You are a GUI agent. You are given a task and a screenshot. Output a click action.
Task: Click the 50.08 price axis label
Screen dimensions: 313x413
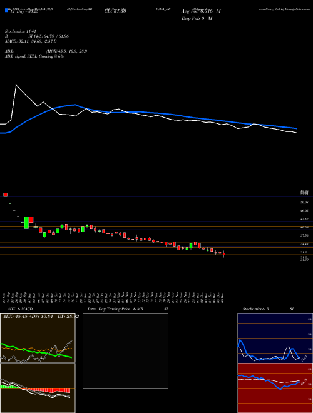(304, 202)
